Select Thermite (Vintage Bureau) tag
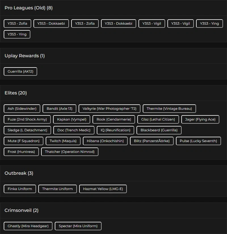227x234 pixels. coord(169,109)
